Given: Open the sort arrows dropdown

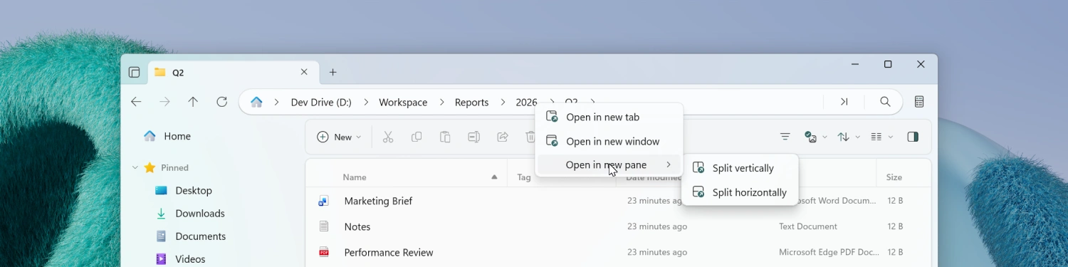Looking at the screenshot, I should (x=849, y=137).
